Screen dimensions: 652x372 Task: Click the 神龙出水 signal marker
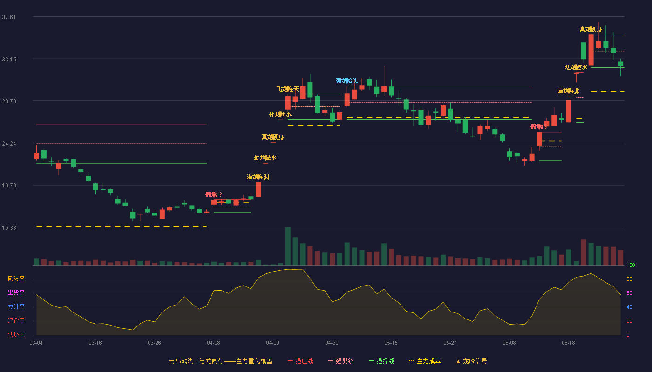[x=280, y=114]
